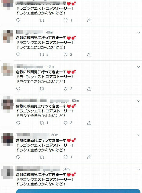The width and height of the screenshot is (142, 193).
Task: Share the 50m tweet with one like
Action: point(89,157)
